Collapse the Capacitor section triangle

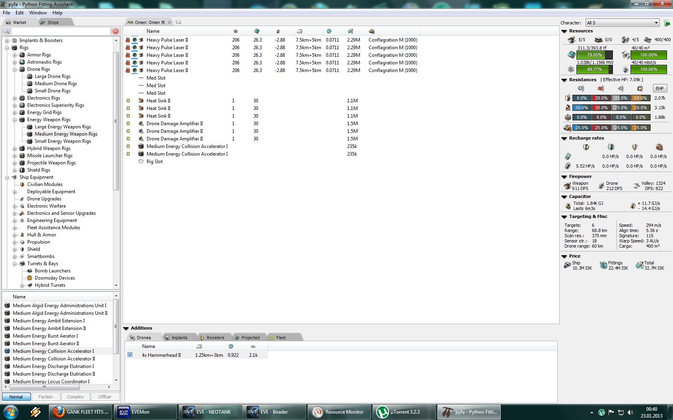(x=564, y=197)
